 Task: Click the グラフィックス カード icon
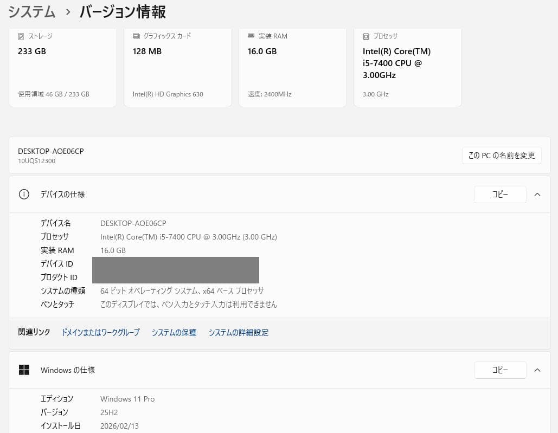tap(136, 36)
